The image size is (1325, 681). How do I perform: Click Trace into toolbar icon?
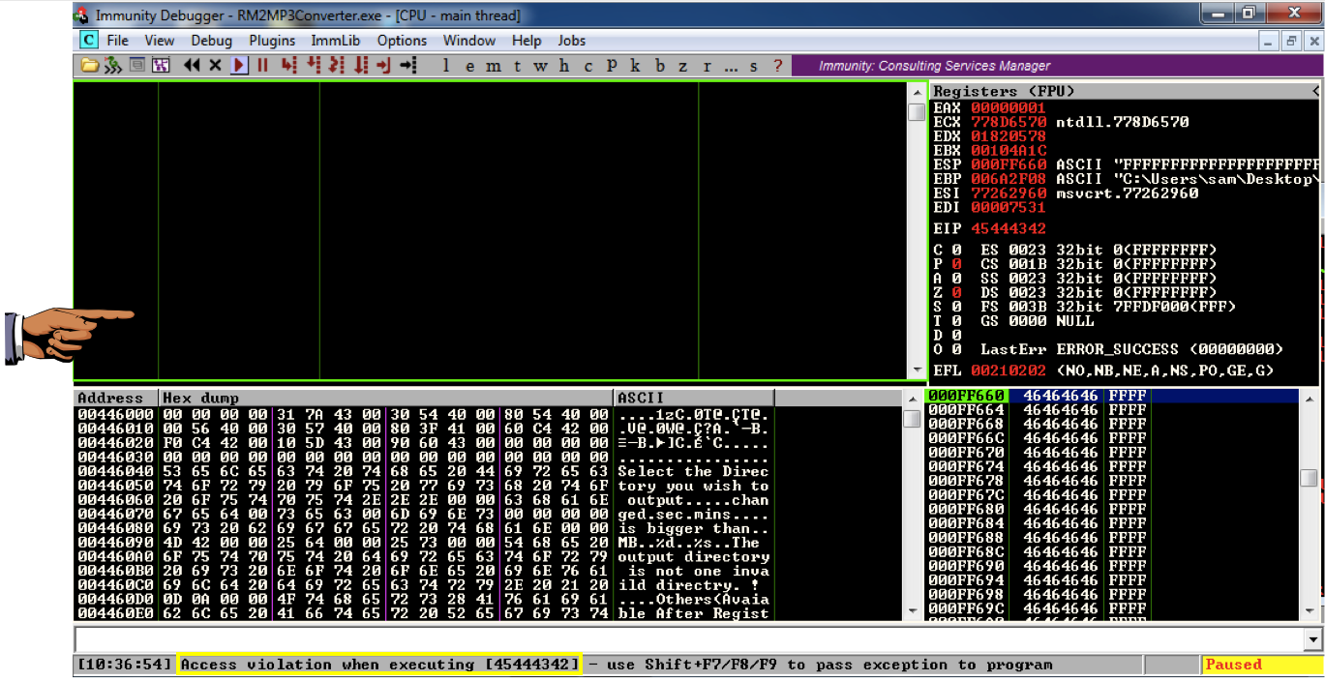click(336, 66)
